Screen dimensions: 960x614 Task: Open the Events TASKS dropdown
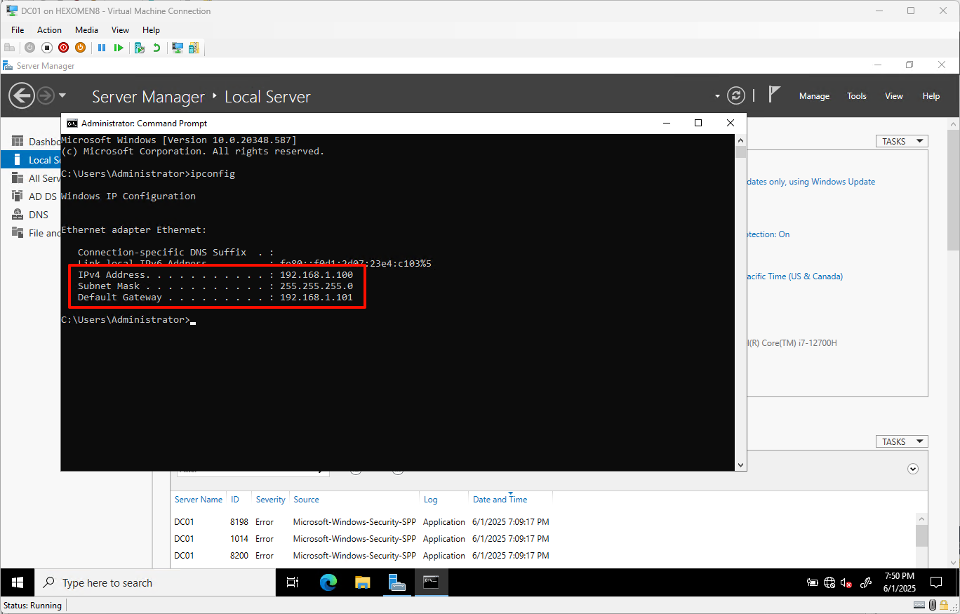pos(902,441)
